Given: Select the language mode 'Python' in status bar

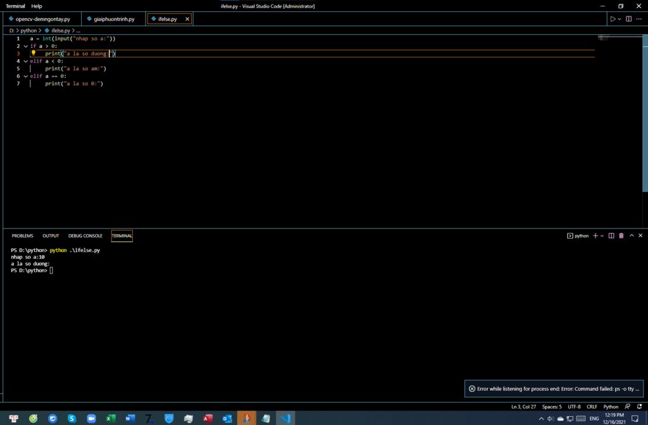Looking at the screenshot, I should (x=611, y=407).
